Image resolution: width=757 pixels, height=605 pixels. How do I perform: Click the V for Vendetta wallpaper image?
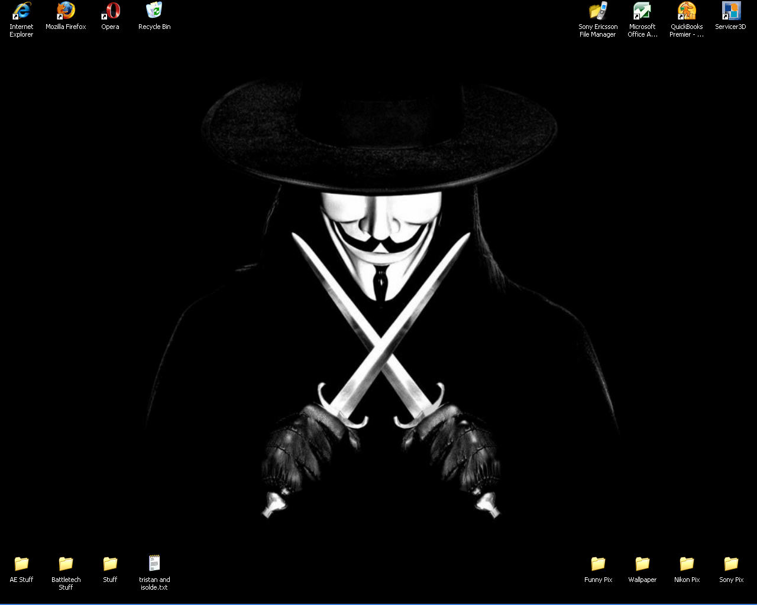pos(378,295)
